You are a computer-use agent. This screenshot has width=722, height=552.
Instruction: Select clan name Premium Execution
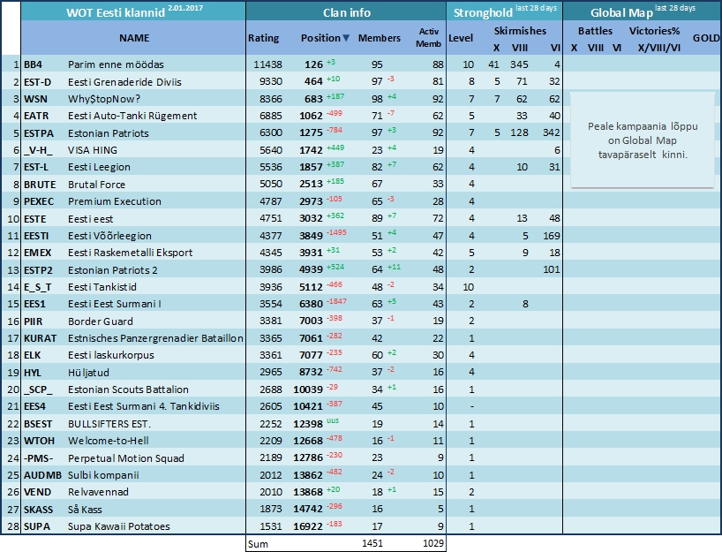coord(115,201)
